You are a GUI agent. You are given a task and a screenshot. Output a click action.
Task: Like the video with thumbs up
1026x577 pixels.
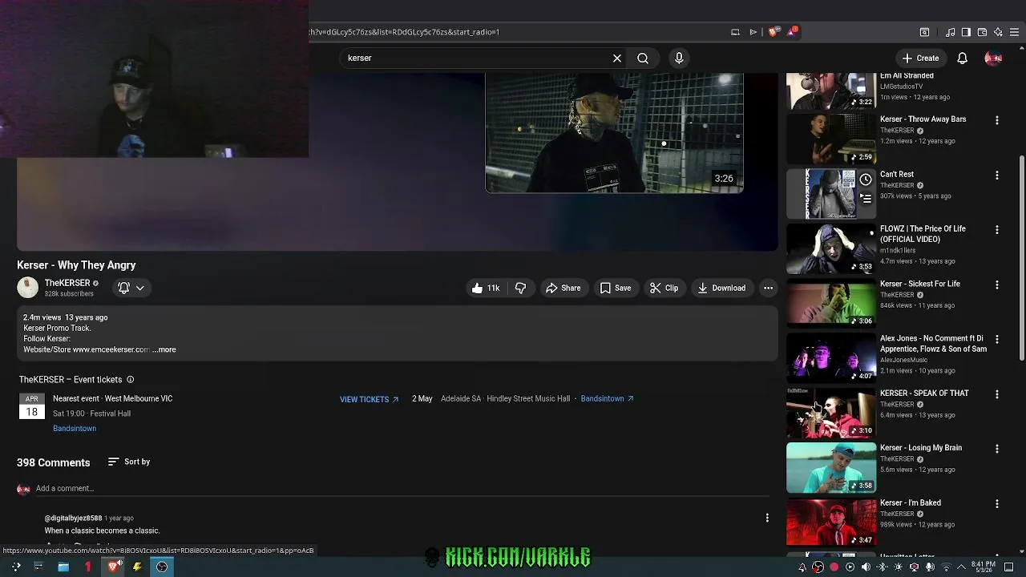pyautogui.click(x=486, y=288)
